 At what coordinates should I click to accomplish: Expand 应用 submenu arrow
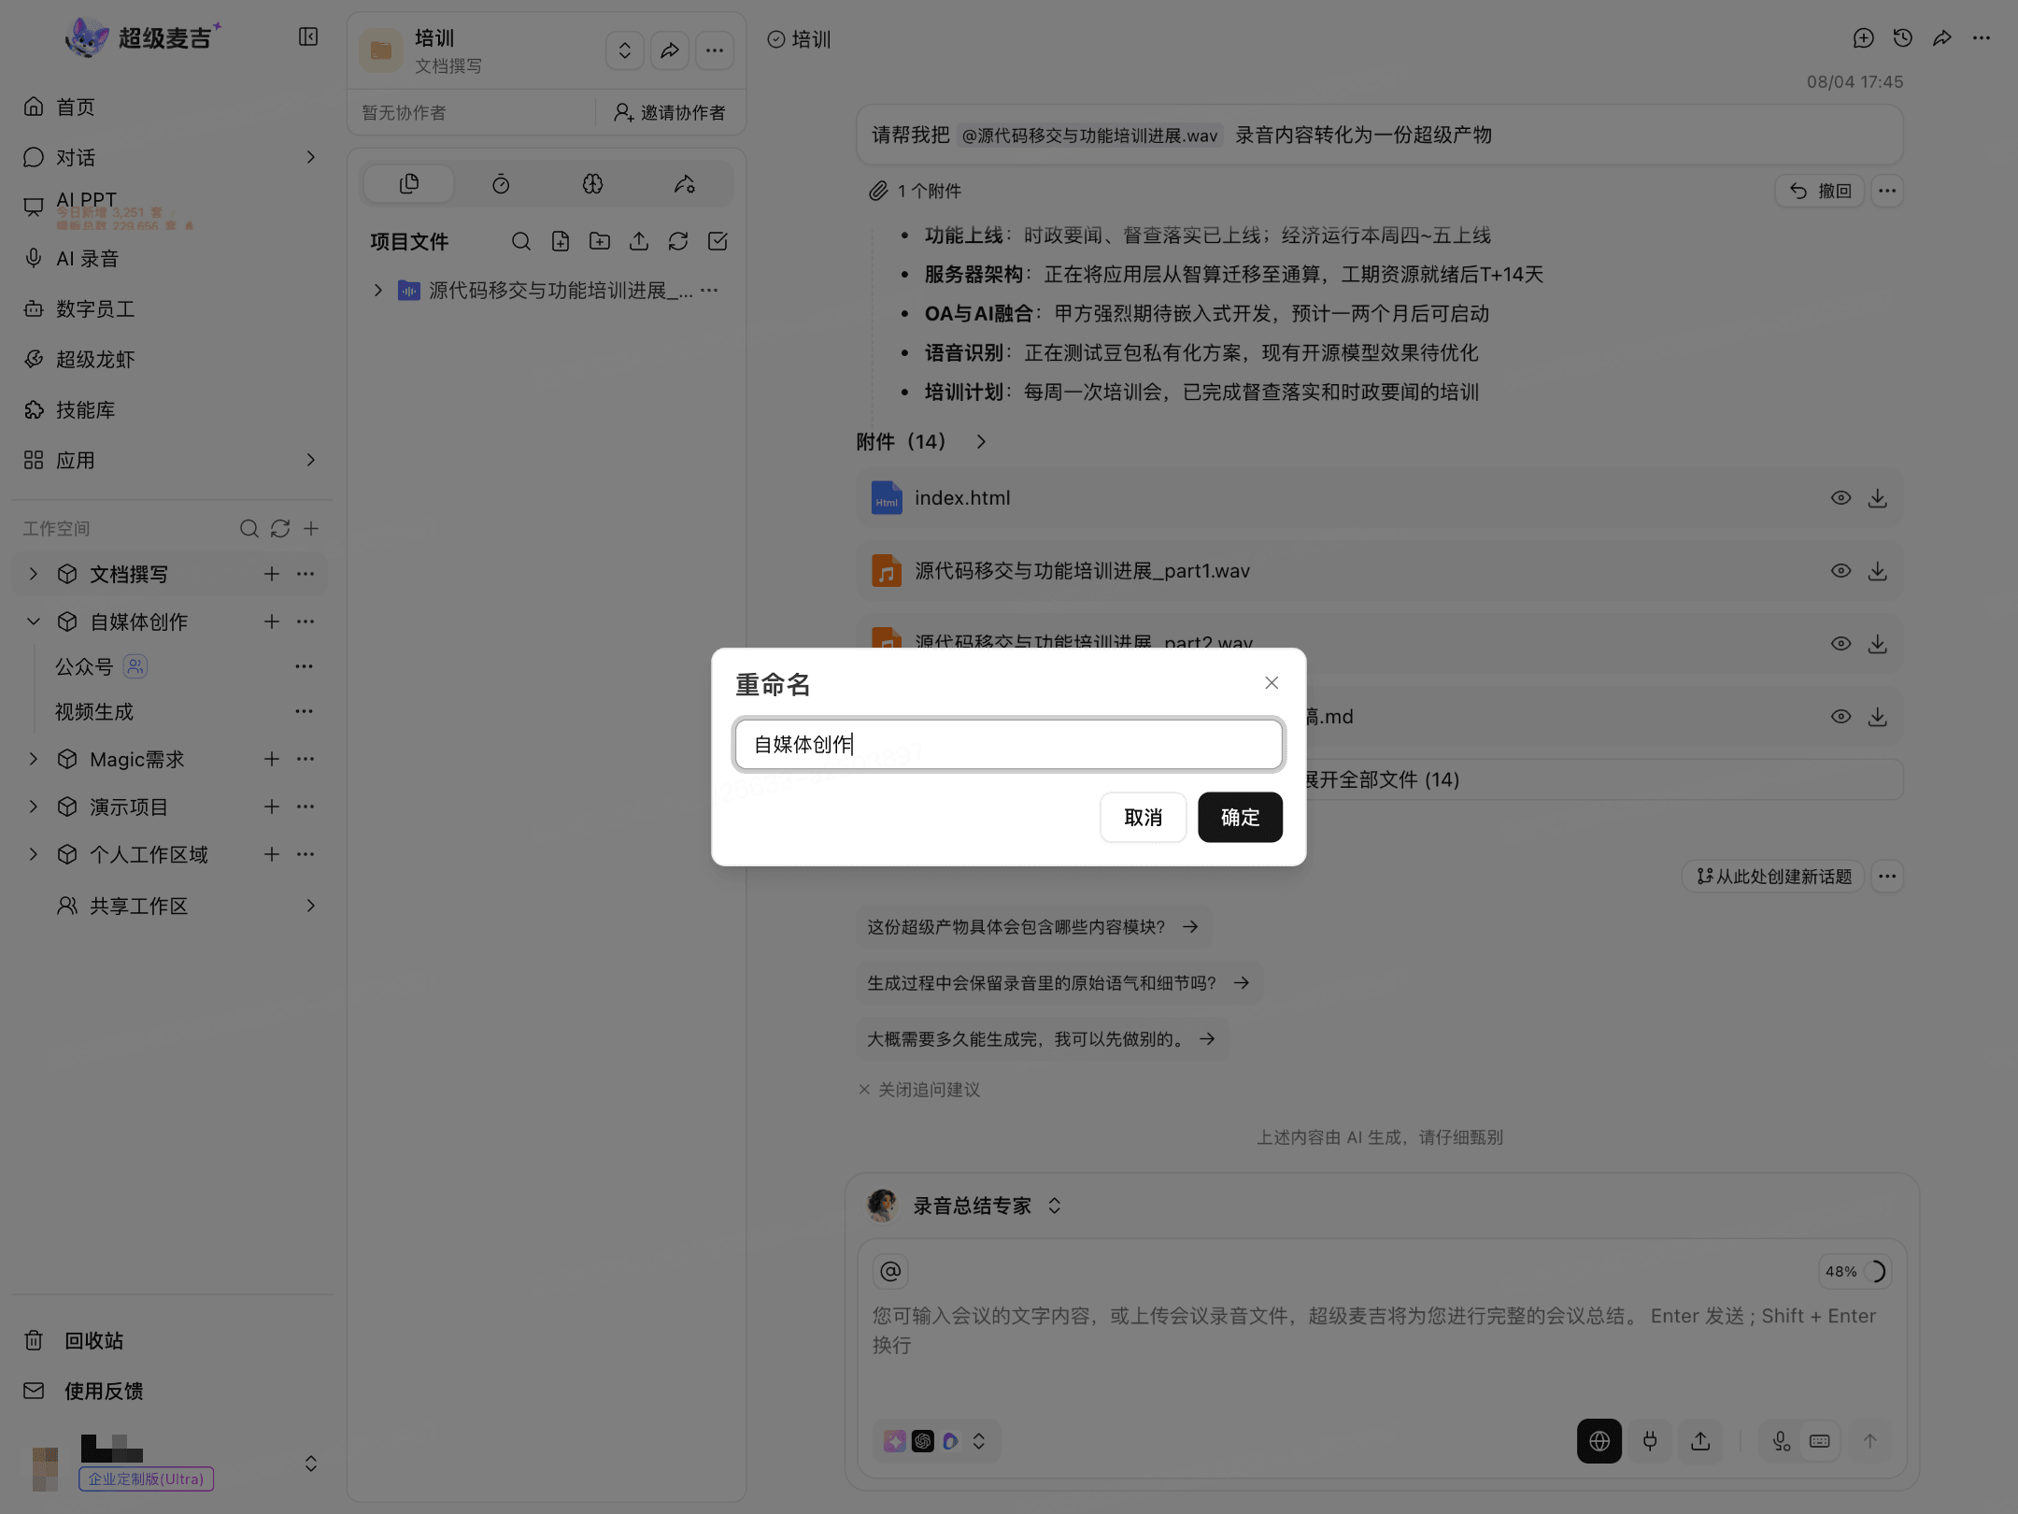point(311,460)
